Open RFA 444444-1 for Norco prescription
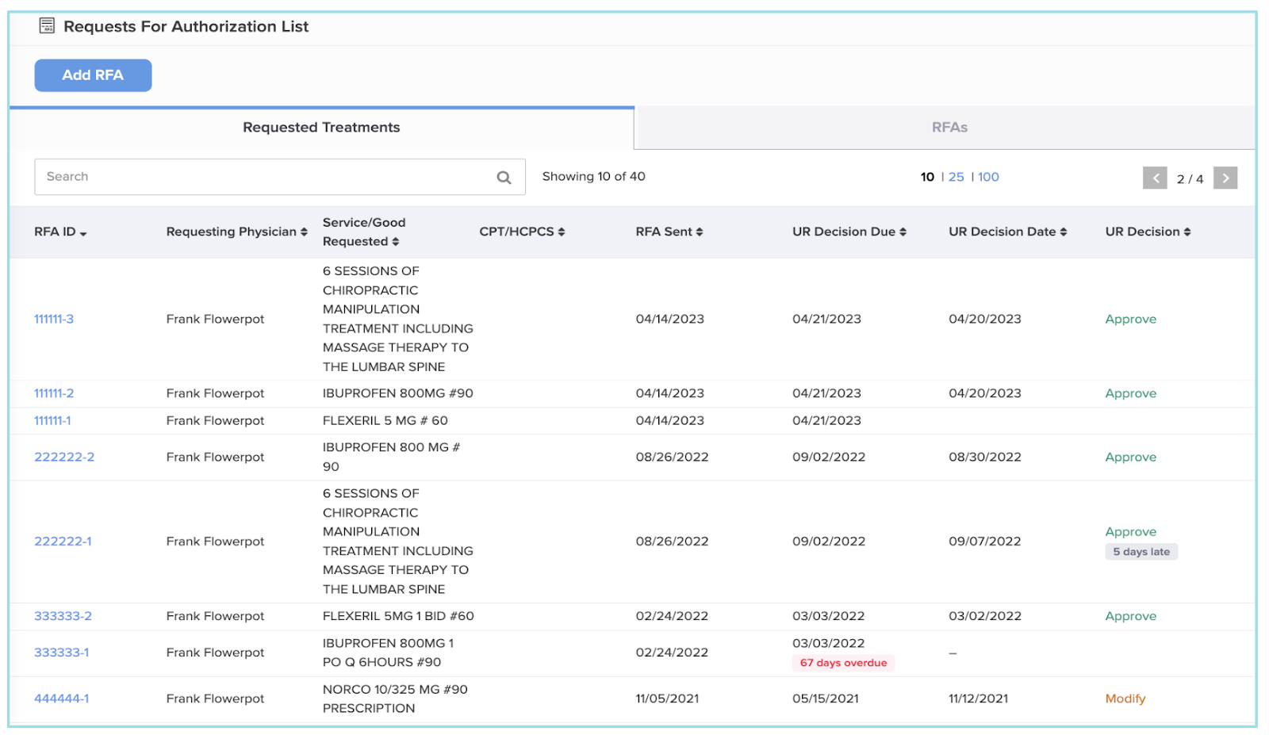1269x735 pixels. 62,699
